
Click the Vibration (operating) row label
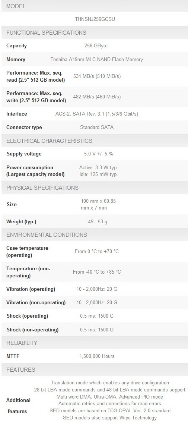(x=31, y=289)
